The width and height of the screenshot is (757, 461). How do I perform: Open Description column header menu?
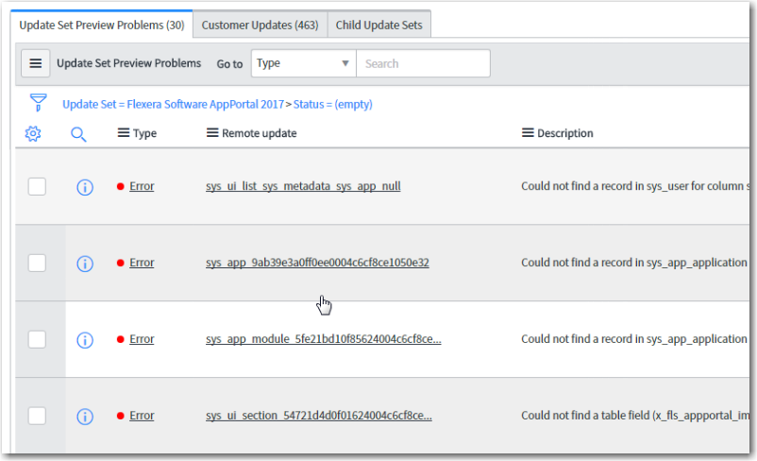528,133
